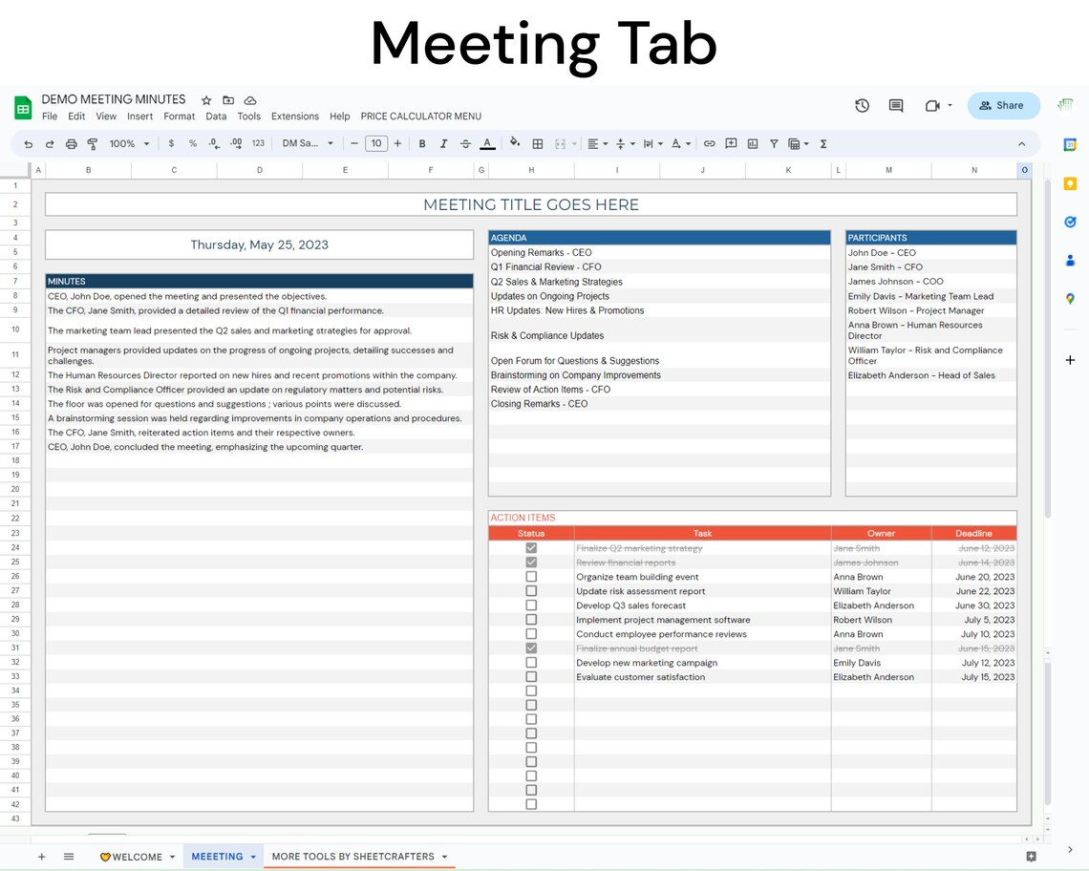The height and width of the screenshot is (871, 1089).
Task: Insert a link
Action: [710, 143]
